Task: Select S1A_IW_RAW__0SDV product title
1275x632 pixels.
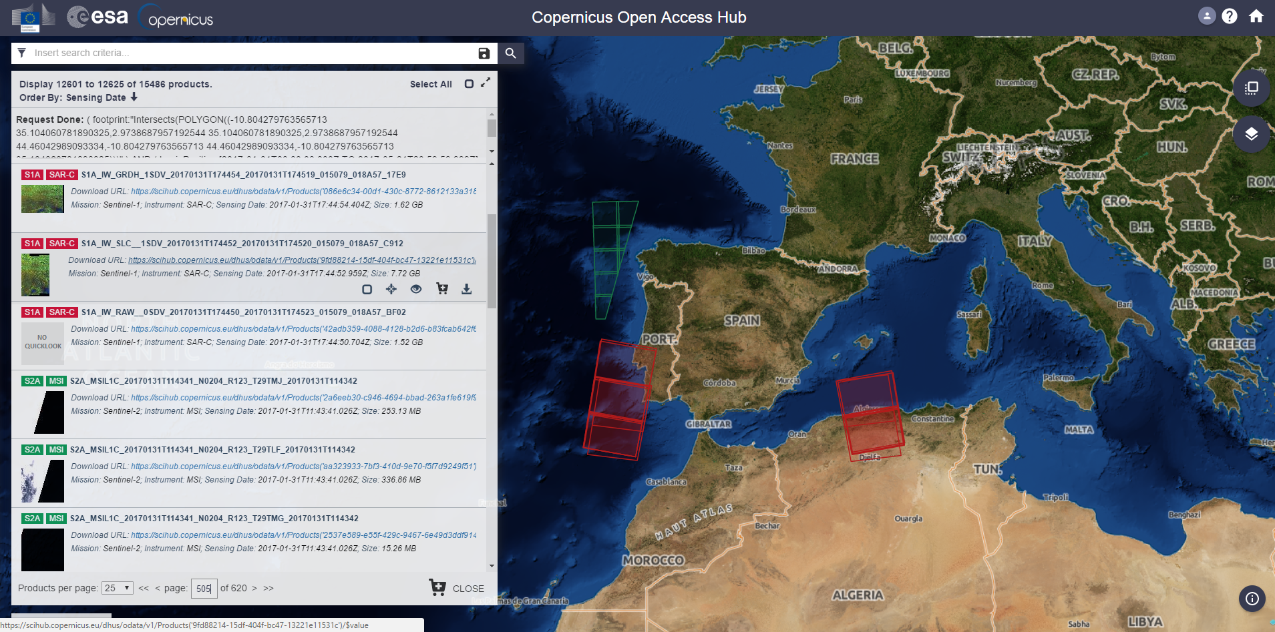Action: (x=243, y=312)
